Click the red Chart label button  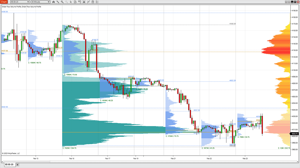[x=4, y=2]
